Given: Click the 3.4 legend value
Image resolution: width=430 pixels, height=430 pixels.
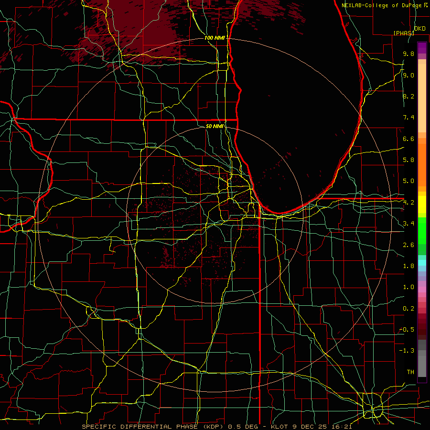Looking at the screenshot, I should pos(408,224).
